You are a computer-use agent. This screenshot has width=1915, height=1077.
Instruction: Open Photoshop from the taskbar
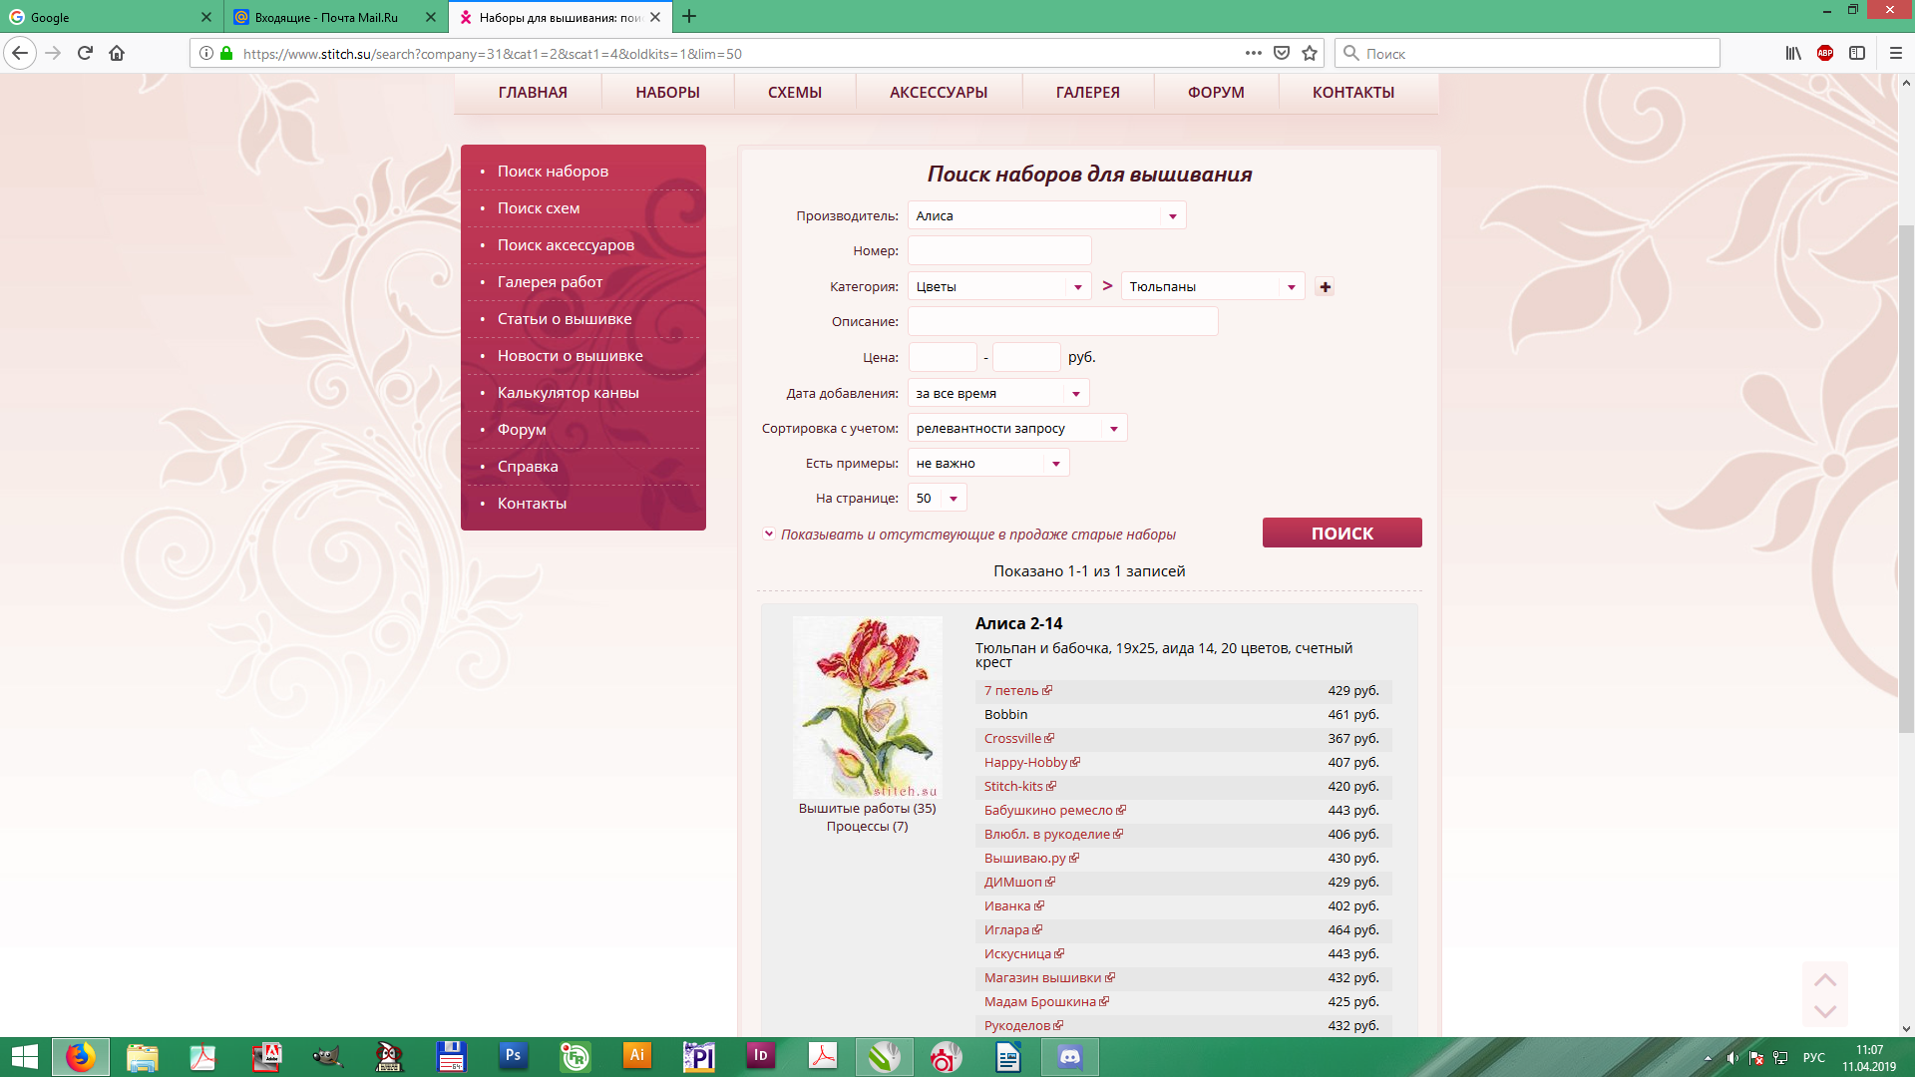(513, 1056)
